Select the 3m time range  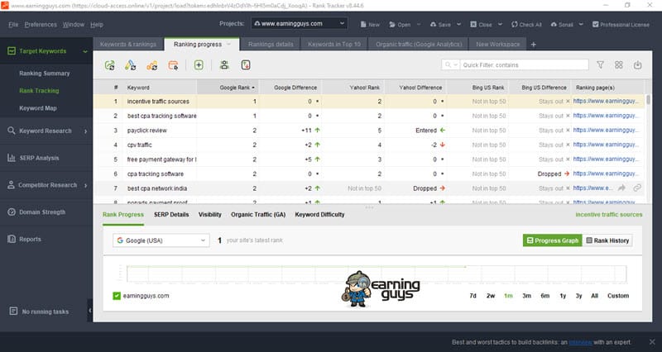coord(526,296)
